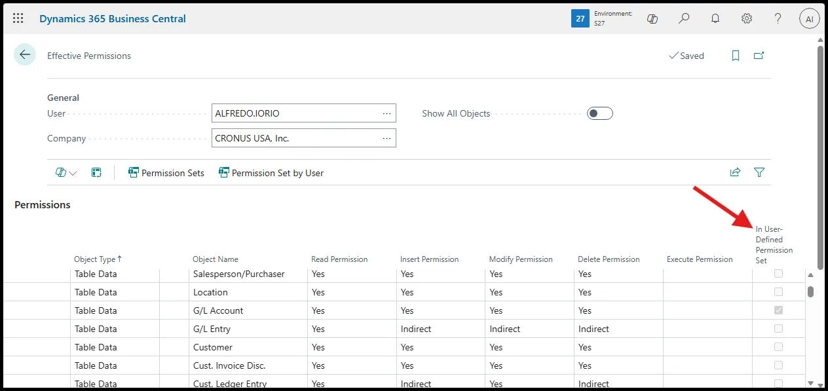Toggle Show All Objects switch
This screenshot has height=391, width=828.
click(600, 113)
